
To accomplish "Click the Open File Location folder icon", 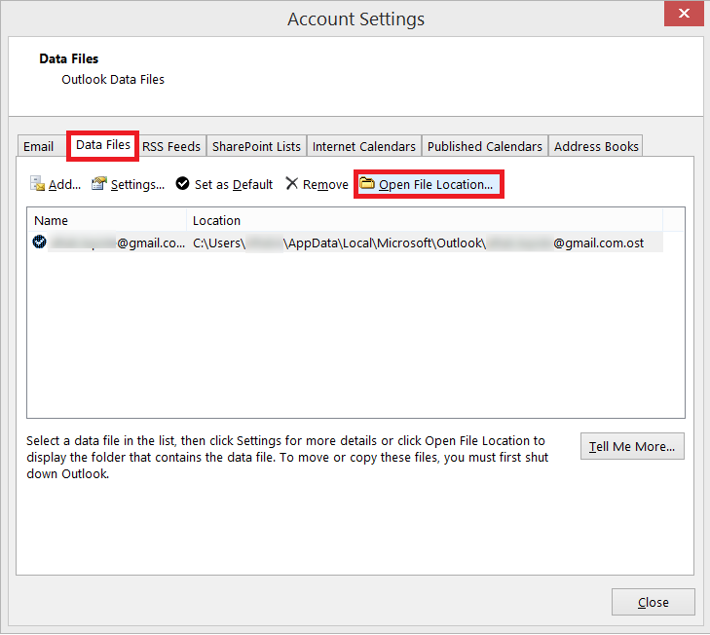I will [x=367, y=183].
